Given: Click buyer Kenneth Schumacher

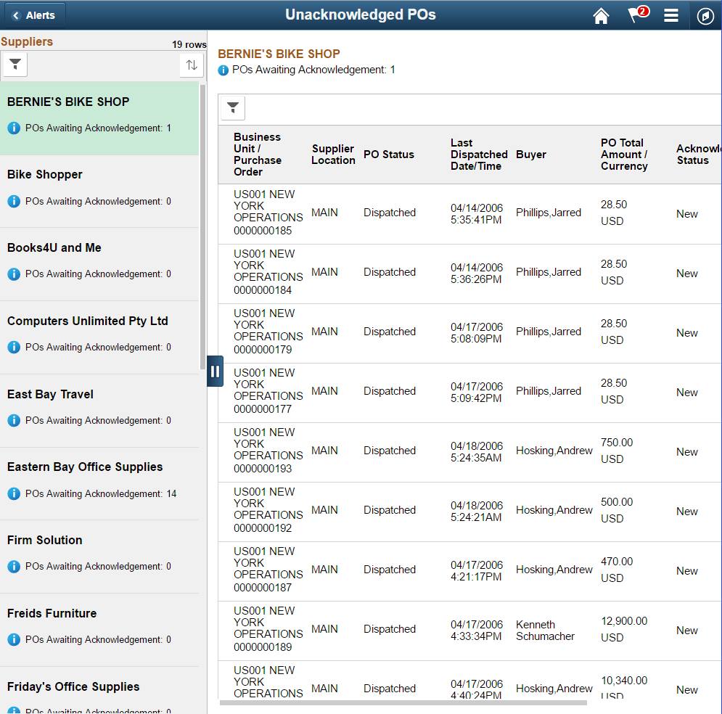Looking at the screenshot, I should click(545, 631).
